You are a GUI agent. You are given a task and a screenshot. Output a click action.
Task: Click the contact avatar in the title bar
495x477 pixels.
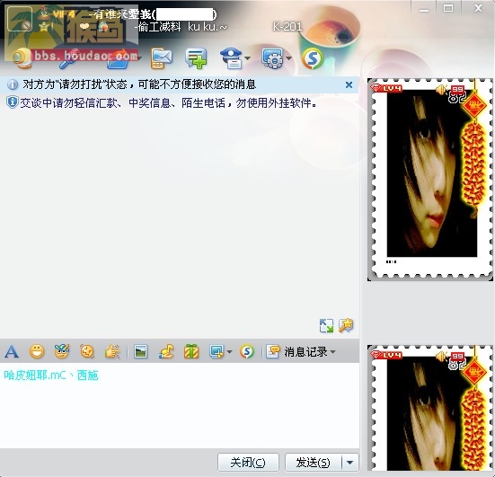point(20,19)
